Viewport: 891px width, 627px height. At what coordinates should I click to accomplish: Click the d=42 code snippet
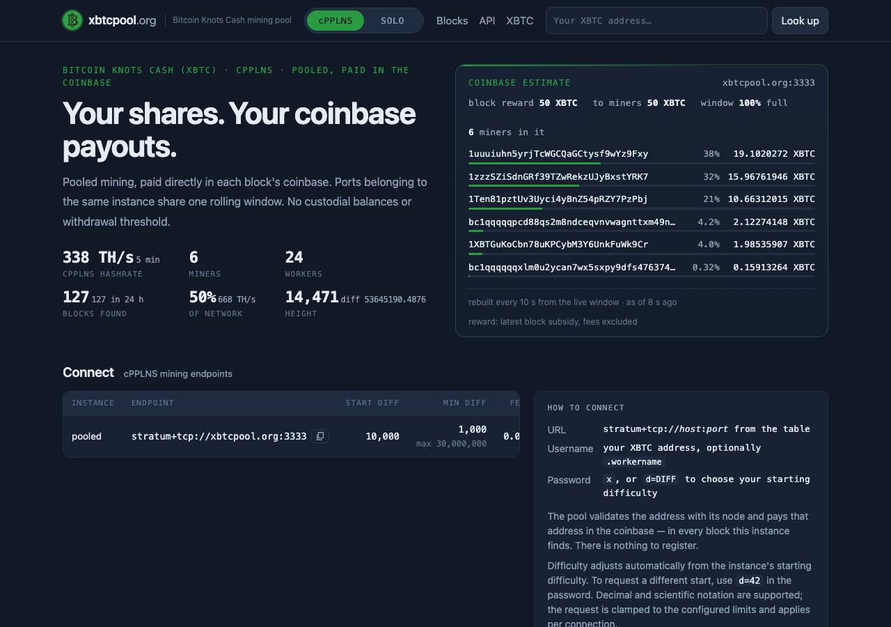coord(750,580)
